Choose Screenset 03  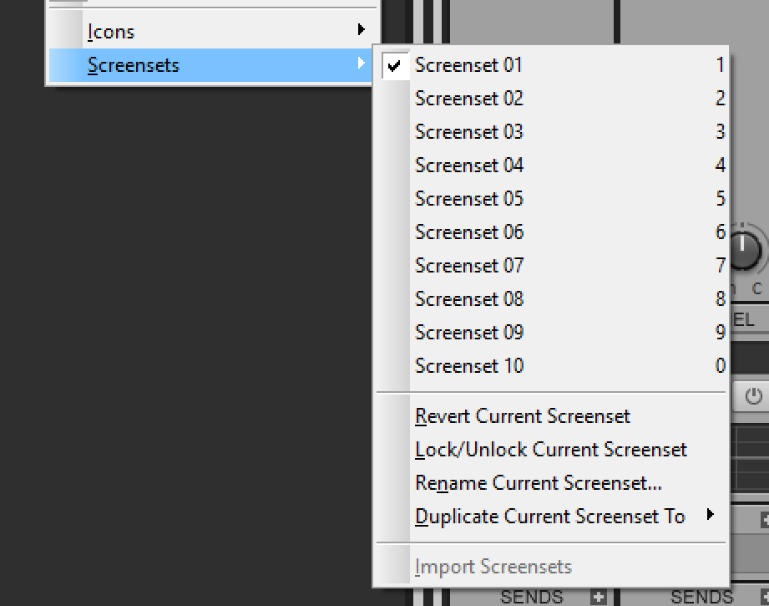[468, 131]
